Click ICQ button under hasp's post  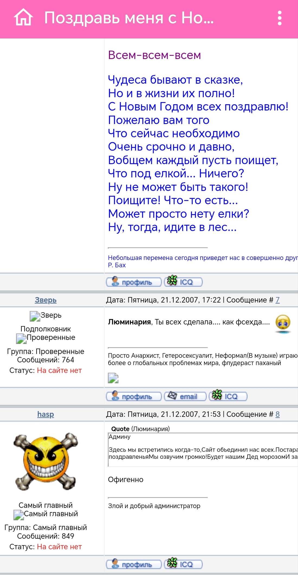[183, 564]
